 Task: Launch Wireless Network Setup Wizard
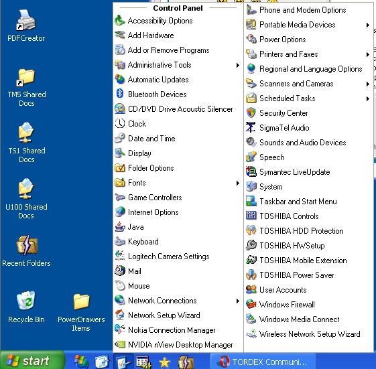(x=308, y=334)
